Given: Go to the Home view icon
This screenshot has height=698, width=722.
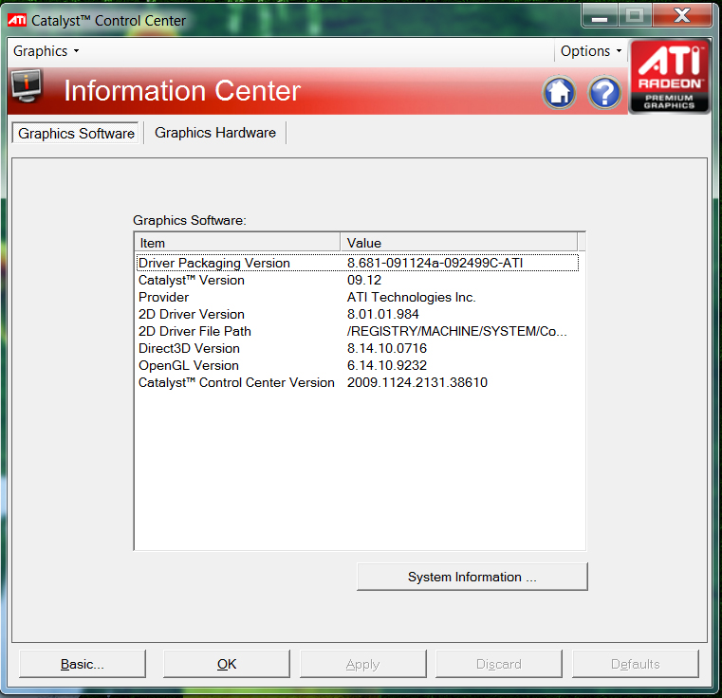Looking at the screenshot, I should click(559, 92).
